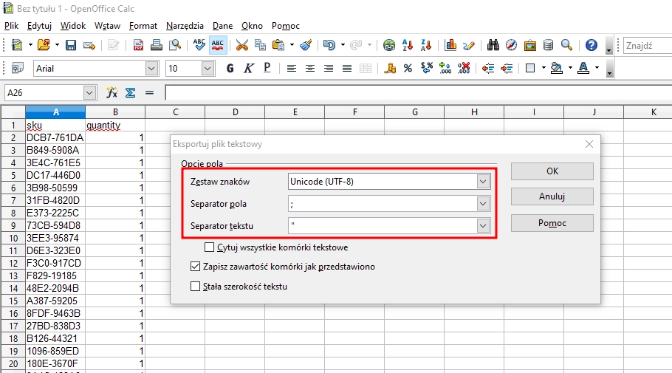This screenshot has width=672, height=373.
Task: Expand the 'Zestaw znaków' dropdown
Action: coord(483,182)
